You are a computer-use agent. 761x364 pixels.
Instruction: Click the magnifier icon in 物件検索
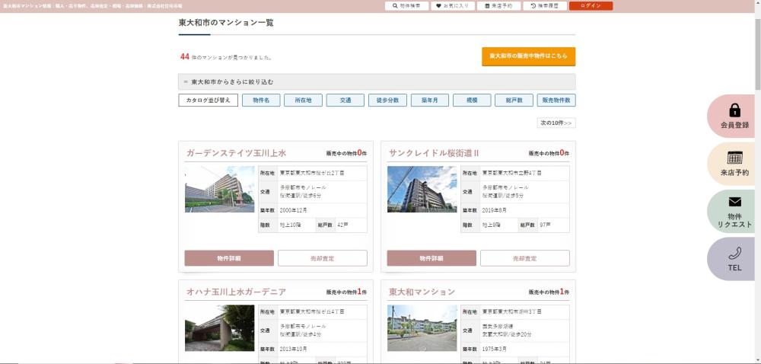point(395,6)
